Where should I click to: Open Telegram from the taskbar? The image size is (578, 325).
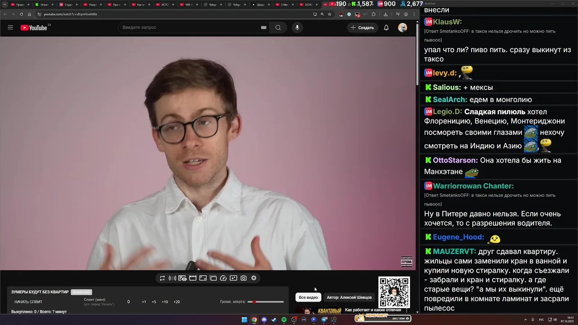(x=324, y=320)
